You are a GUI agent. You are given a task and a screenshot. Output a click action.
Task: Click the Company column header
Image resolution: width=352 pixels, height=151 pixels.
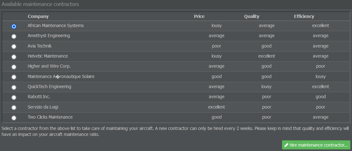(38, 16)
